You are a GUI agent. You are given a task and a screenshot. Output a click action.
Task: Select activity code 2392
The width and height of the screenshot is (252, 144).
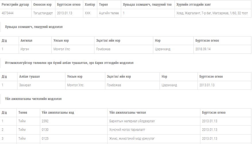[45, 121]
